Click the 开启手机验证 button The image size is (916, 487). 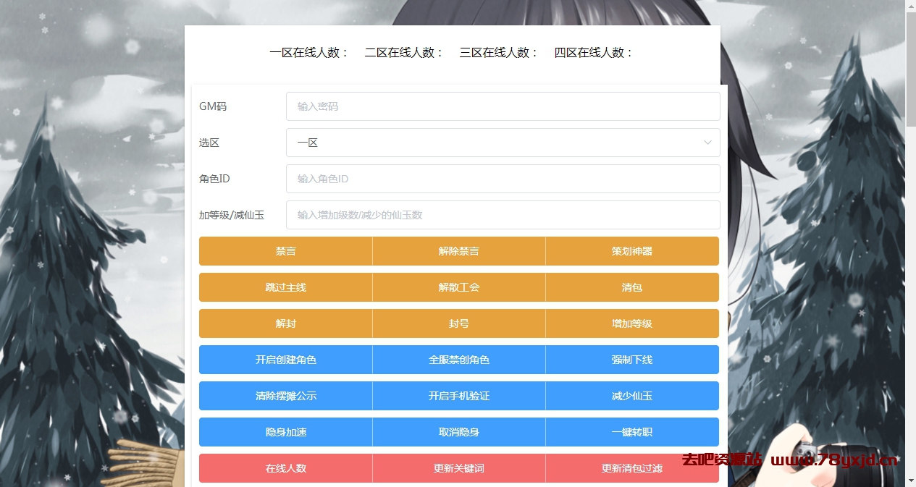point(459,396)
